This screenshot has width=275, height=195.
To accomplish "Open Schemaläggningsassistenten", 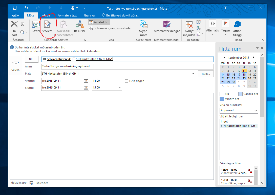I will [x=111, y=28].
